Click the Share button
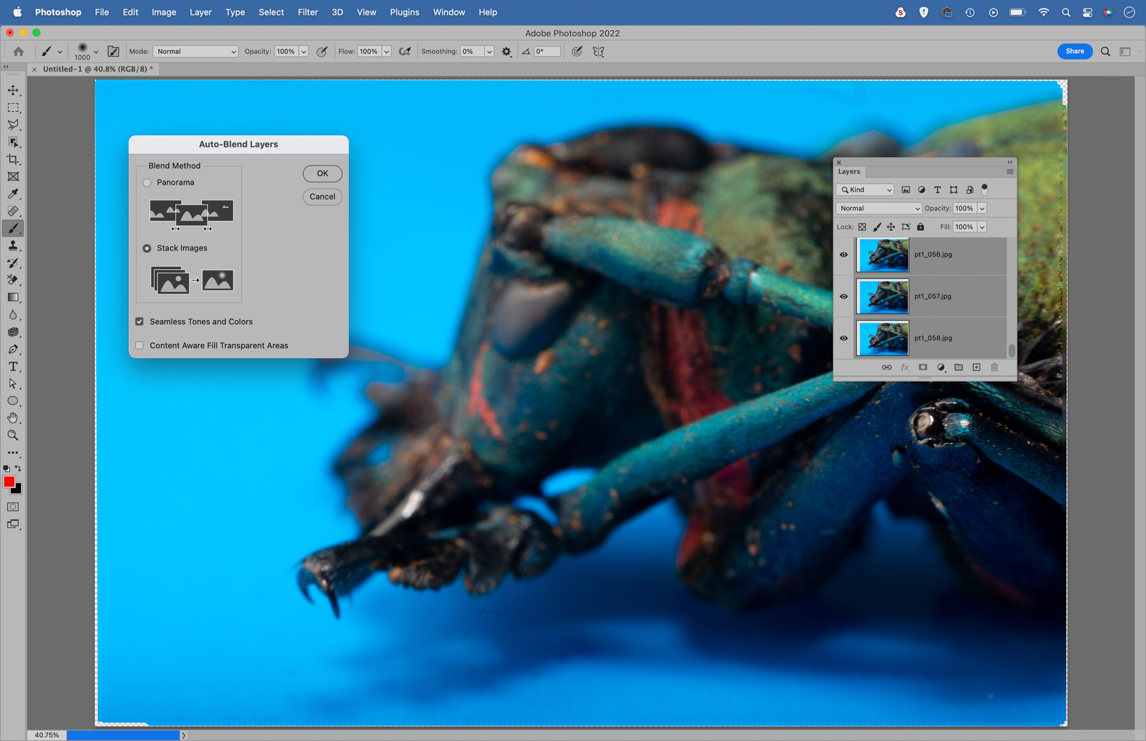The width and height of the screenshot is (1146, 741). click(1074, 51)
